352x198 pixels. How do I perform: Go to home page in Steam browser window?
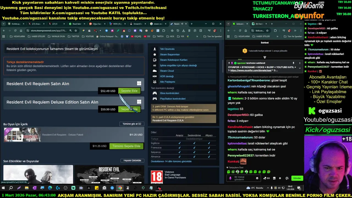[21, 31]
